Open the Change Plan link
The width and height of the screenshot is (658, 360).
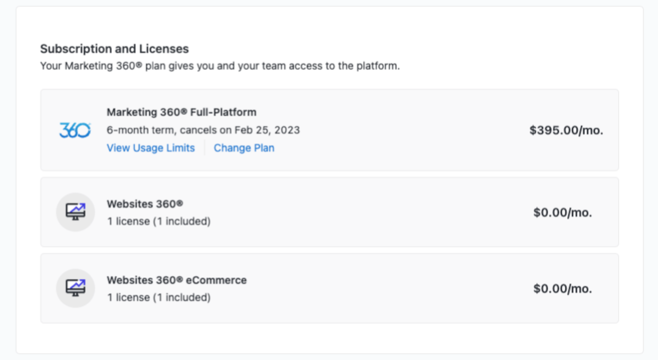point(244,148)
